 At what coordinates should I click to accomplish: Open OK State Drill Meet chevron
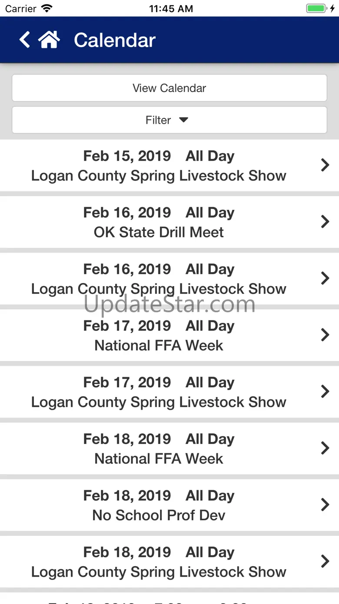click(325, 222)
